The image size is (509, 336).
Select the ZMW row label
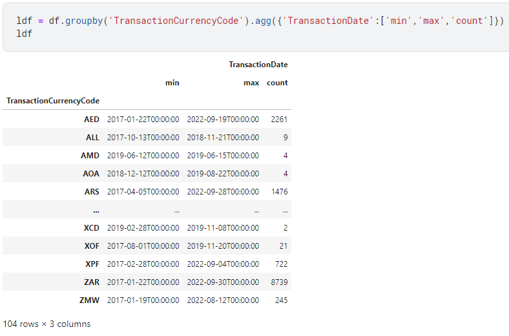click(89, 300)
